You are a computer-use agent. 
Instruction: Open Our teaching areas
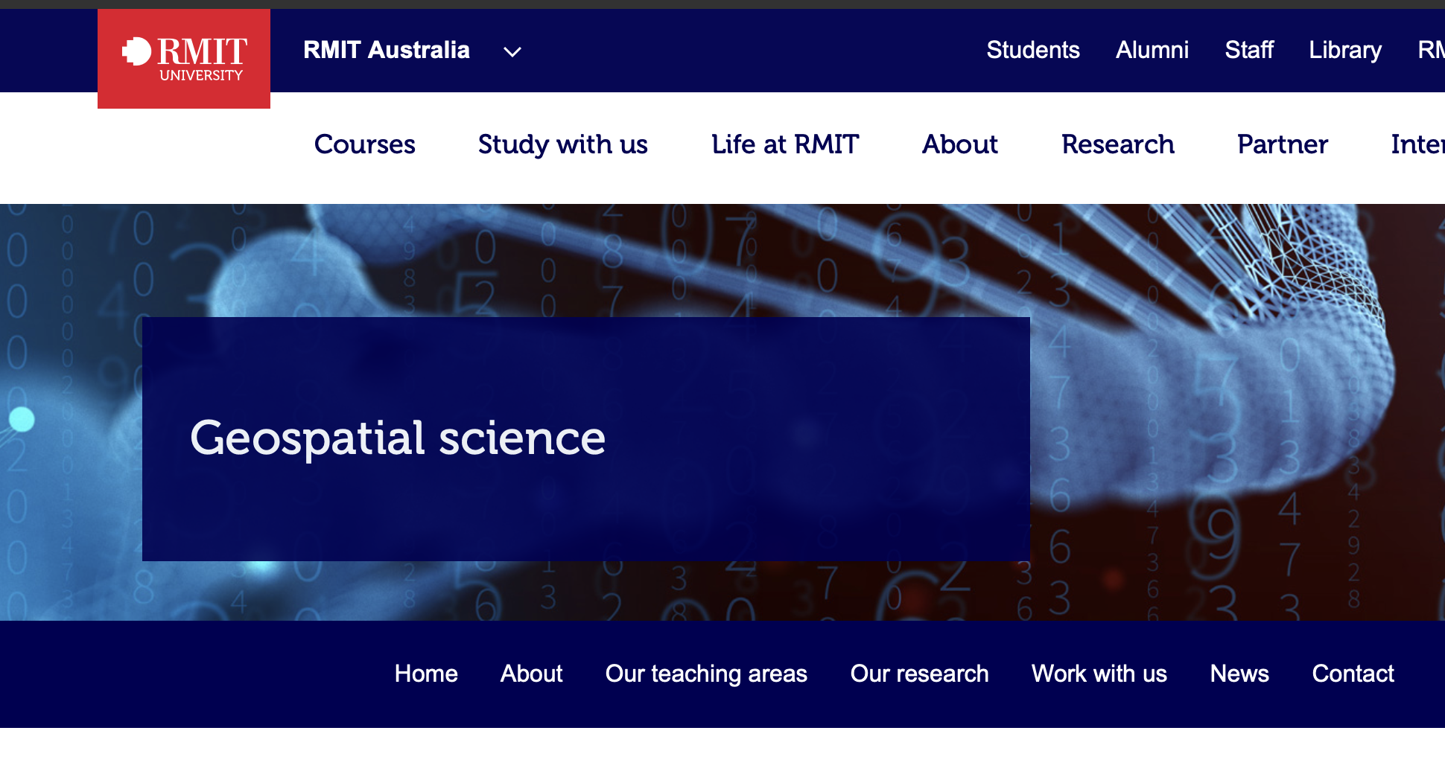706,674
